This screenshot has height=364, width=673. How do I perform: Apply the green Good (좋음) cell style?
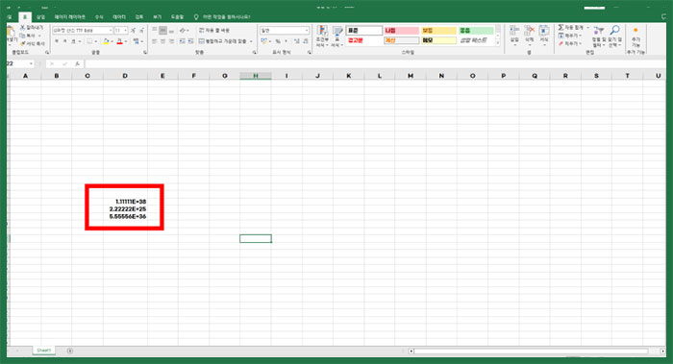click(476, 31)
